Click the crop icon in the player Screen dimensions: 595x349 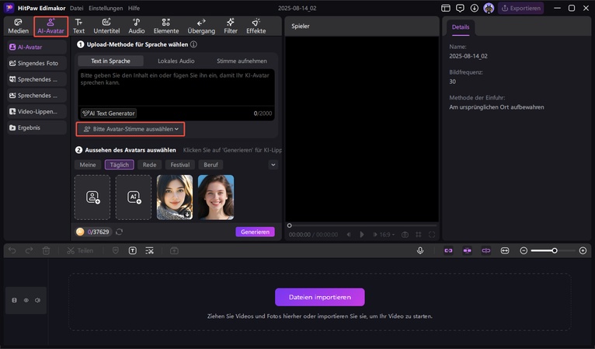coord(418,235)
